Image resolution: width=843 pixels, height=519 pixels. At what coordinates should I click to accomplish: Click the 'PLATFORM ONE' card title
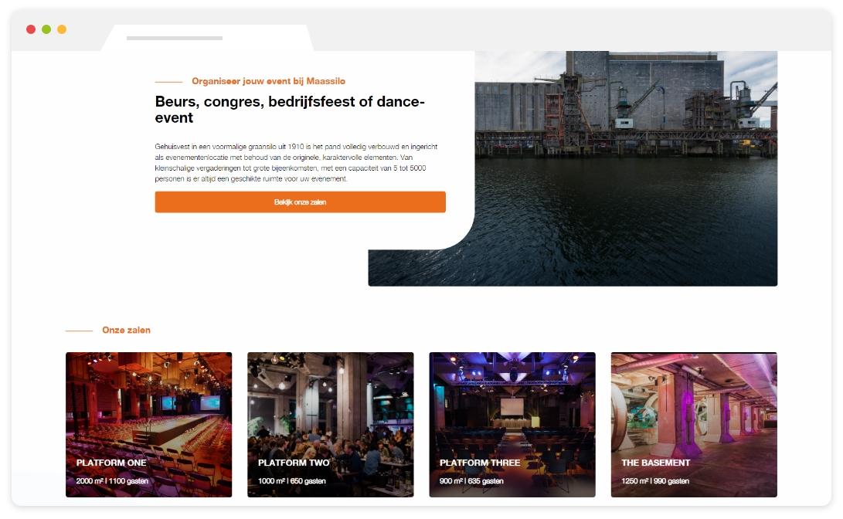click(x=111, y=463)
